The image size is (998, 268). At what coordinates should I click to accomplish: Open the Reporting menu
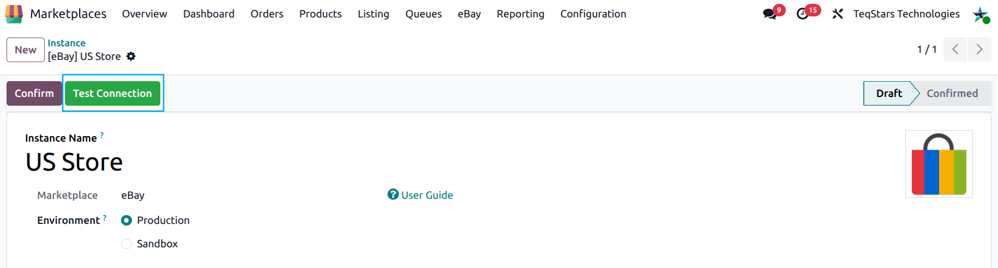tap(520, 14)
